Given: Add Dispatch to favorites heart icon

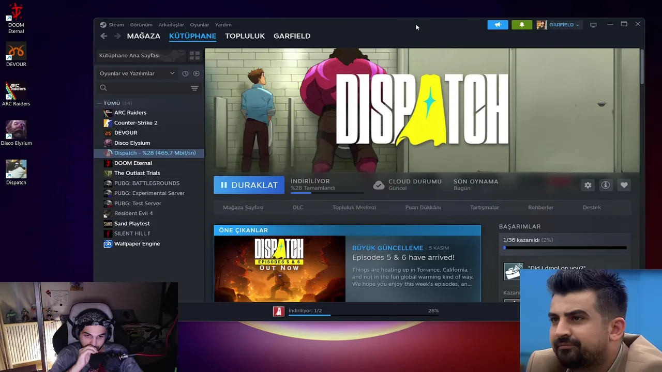Looking at the screenshot, I should coord(624,185).
